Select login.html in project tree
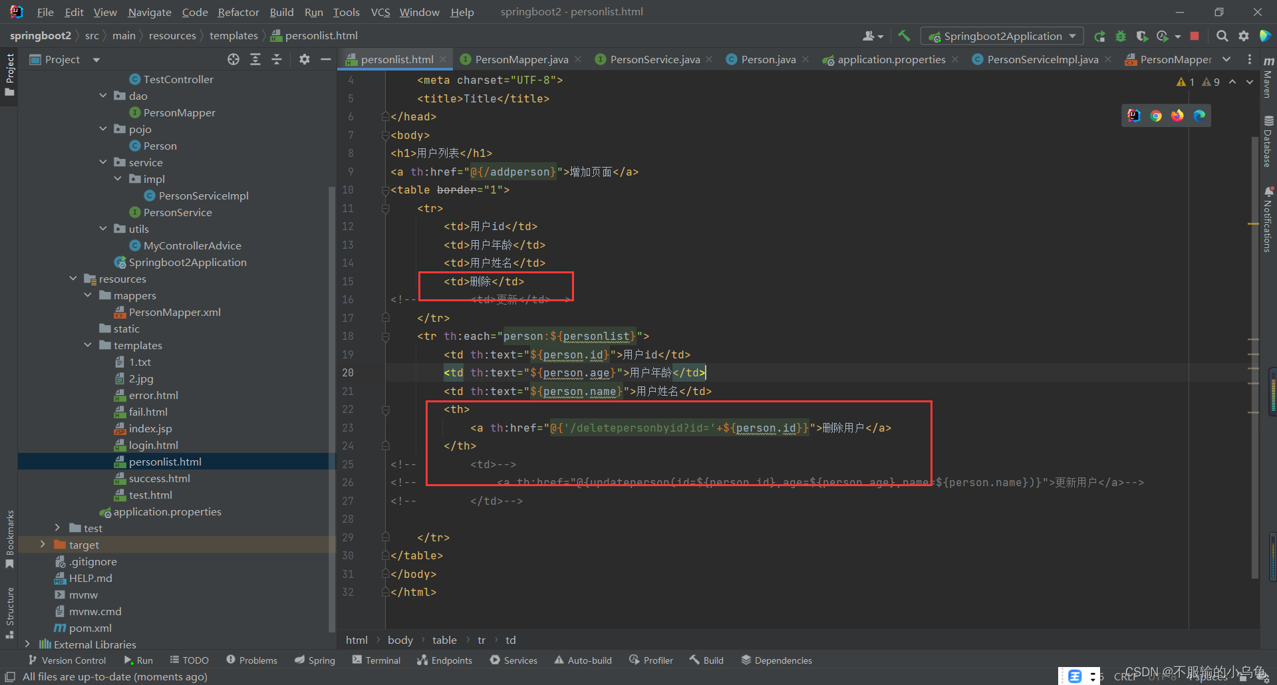Viewport: 1277px width, 685px height. (153, 445)
